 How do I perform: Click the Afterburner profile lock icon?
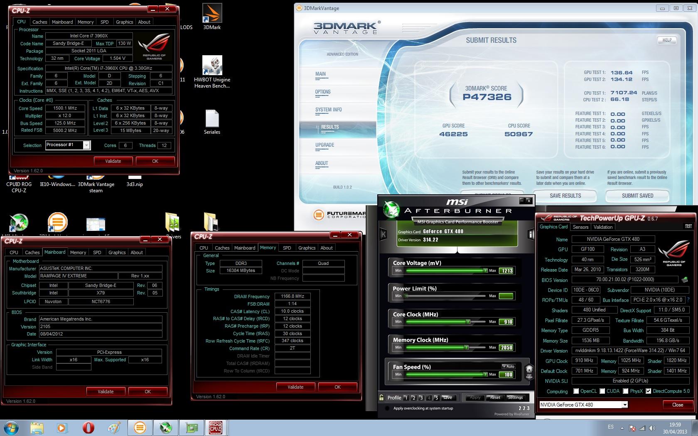(x=382, y=397)
